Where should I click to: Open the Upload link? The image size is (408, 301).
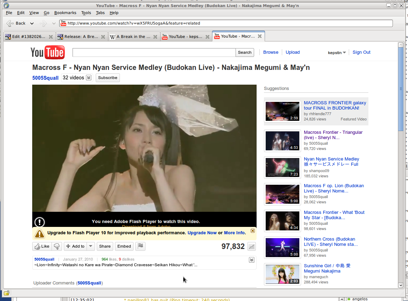pyautogui.click(x=293, y=52)
